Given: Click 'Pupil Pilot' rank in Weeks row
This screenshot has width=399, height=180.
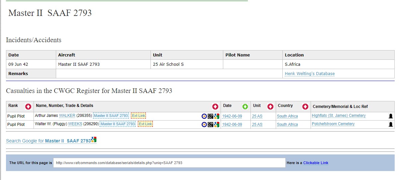Looking at the screenshot, I should 17,125.
